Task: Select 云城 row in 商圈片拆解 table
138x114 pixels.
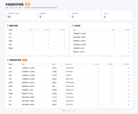Action: (x=37, y=34)
